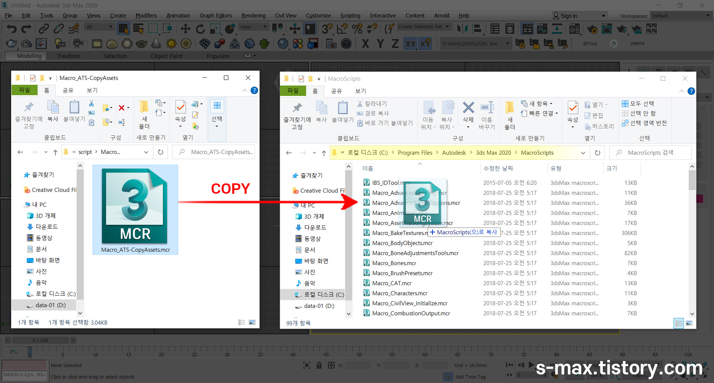This screenshot has width=714, height=383.
Task: Activate the Select and Scale tool
Action: 215,29
